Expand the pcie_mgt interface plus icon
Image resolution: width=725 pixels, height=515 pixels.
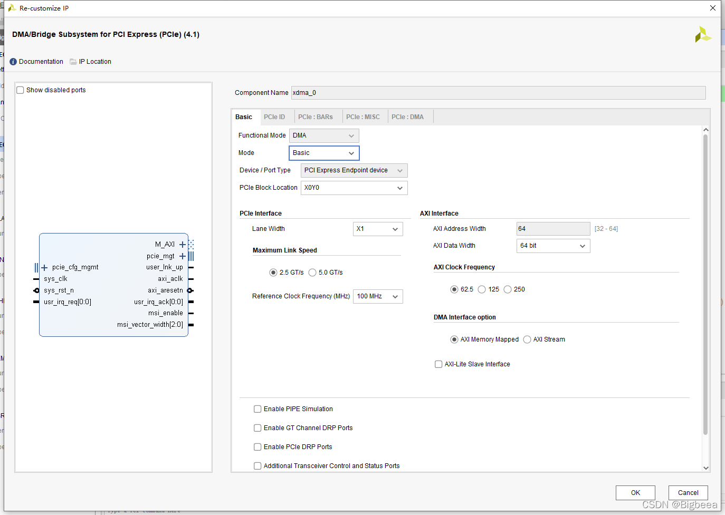click(183, 256)
